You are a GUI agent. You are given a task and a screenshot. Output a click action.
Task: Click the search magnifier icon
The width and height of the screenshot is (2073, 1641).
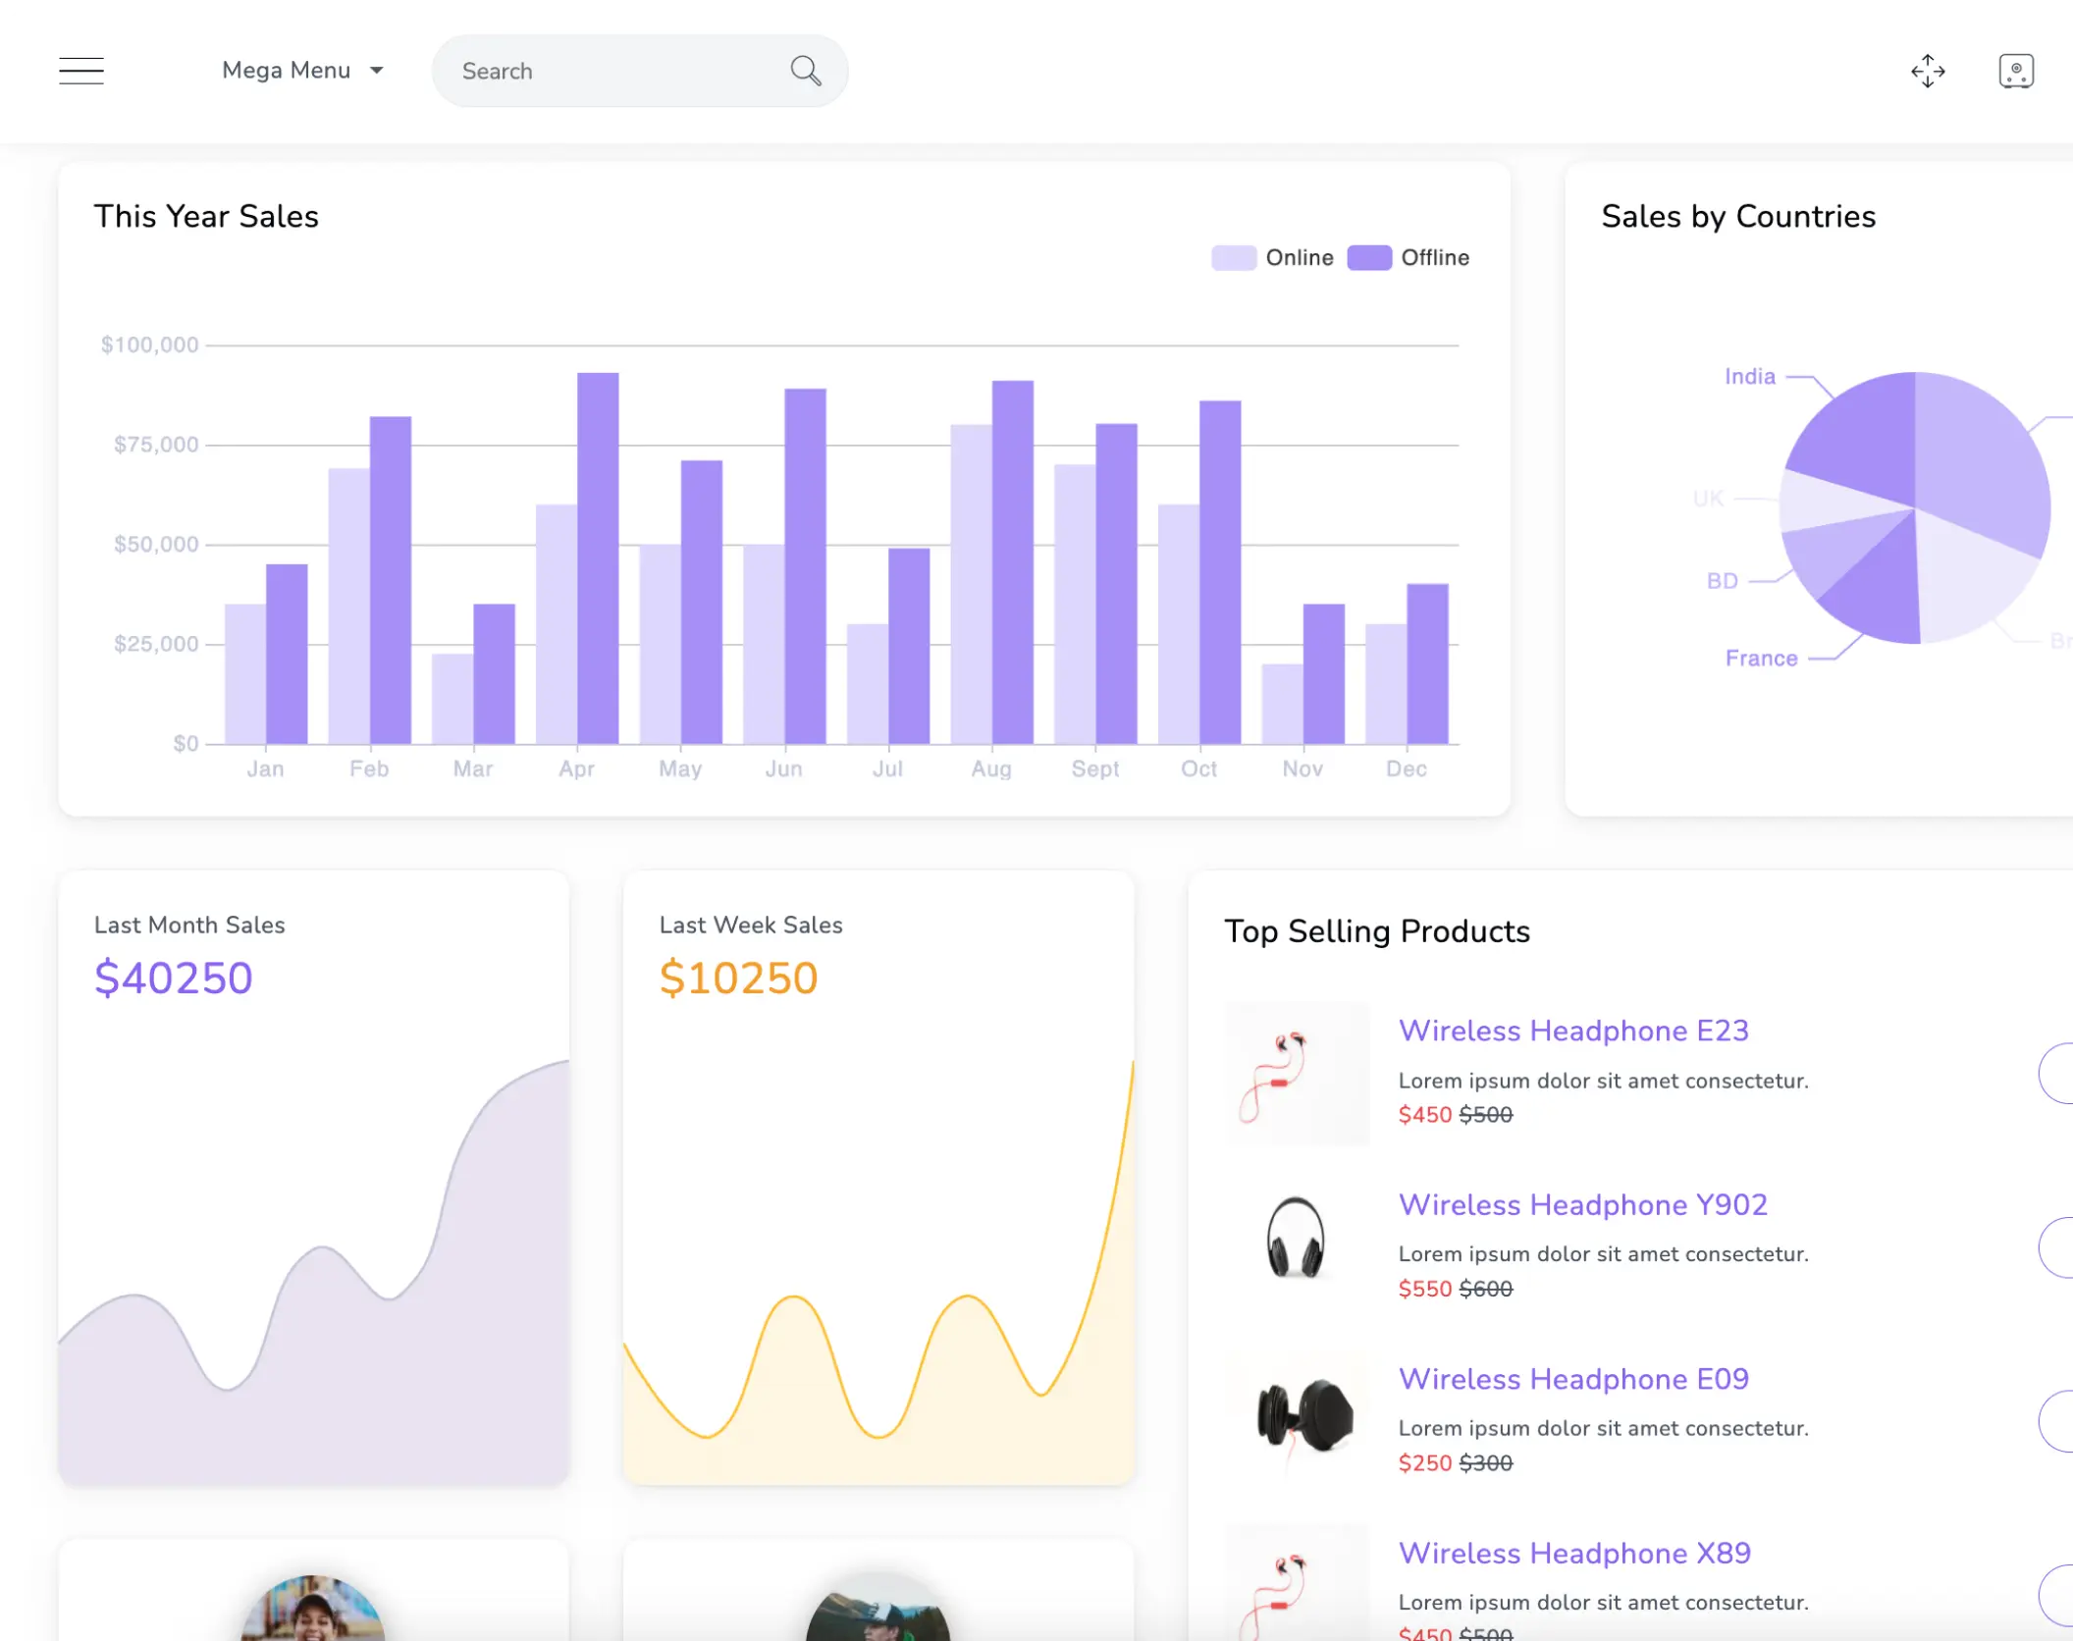[805, 71]
